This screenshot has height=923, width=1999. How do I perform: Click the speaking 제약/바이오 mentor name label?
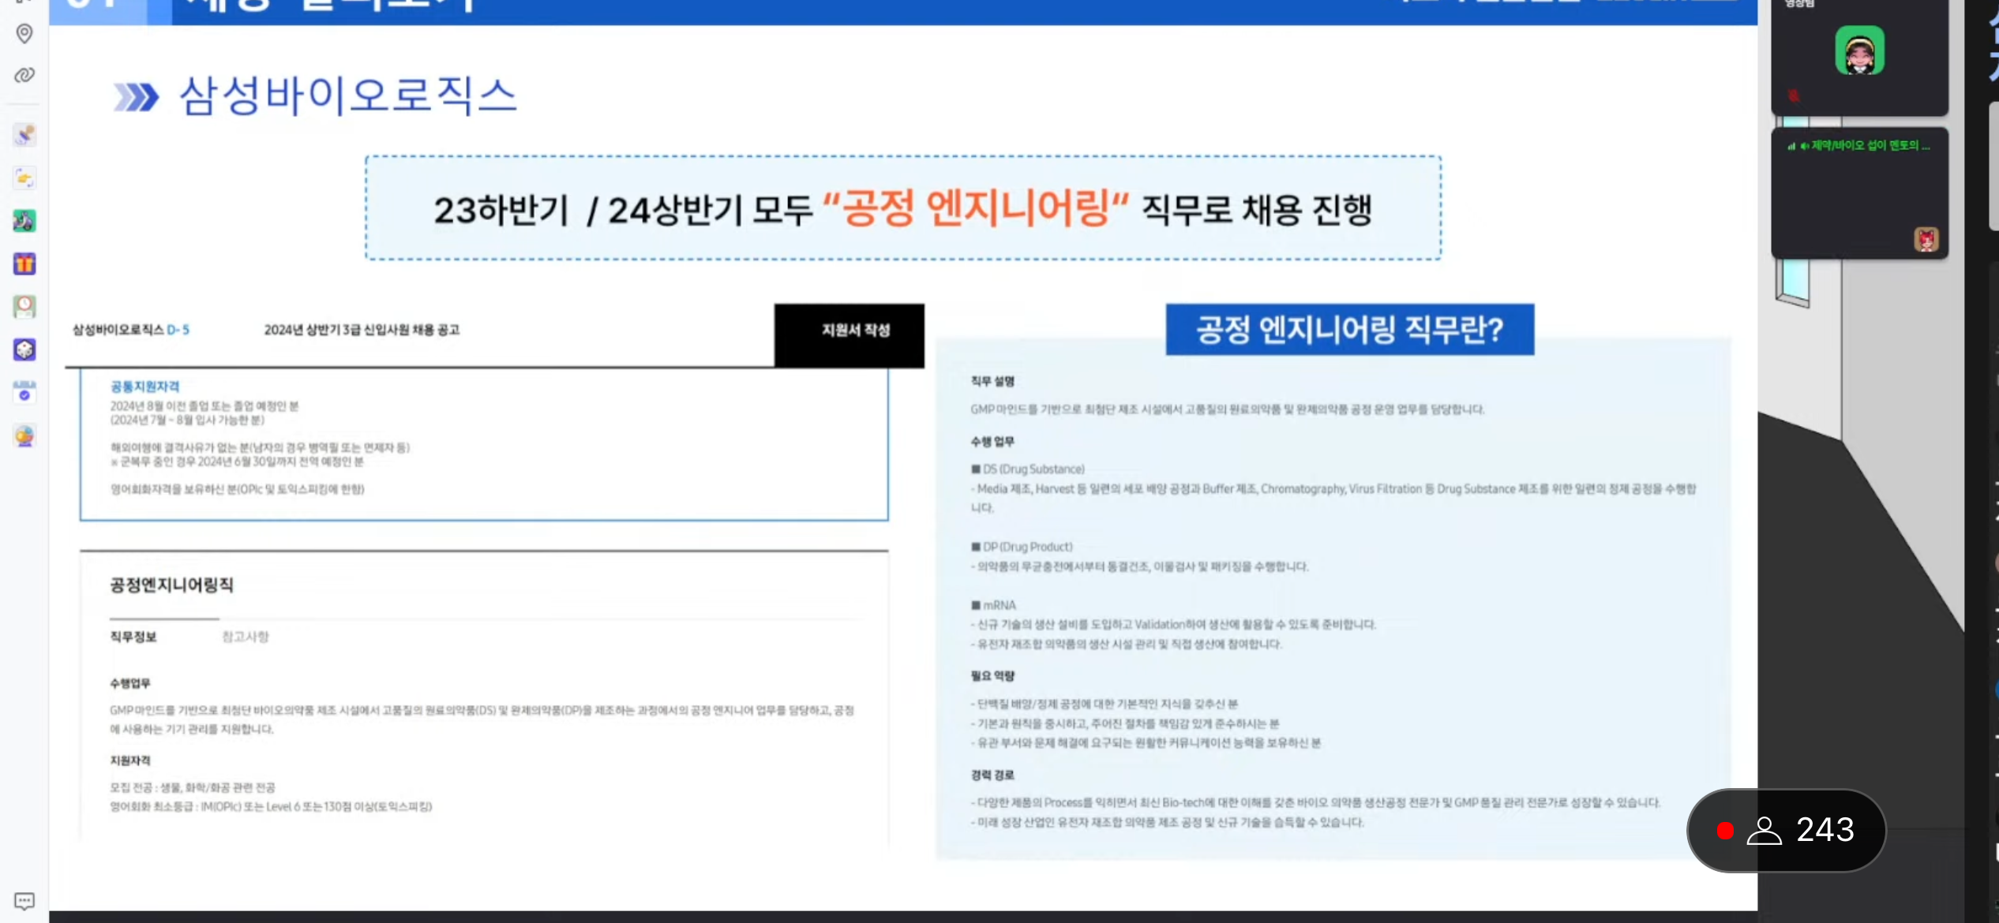pos(1870,146)
